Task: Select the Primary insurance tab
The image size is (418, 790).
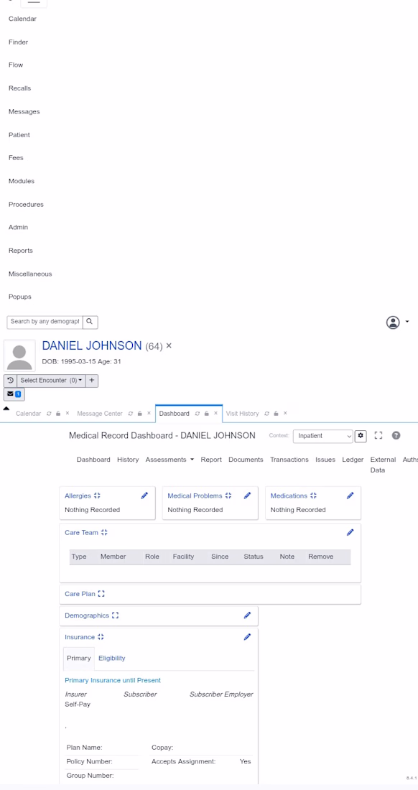Action: [x=78, y=659]
